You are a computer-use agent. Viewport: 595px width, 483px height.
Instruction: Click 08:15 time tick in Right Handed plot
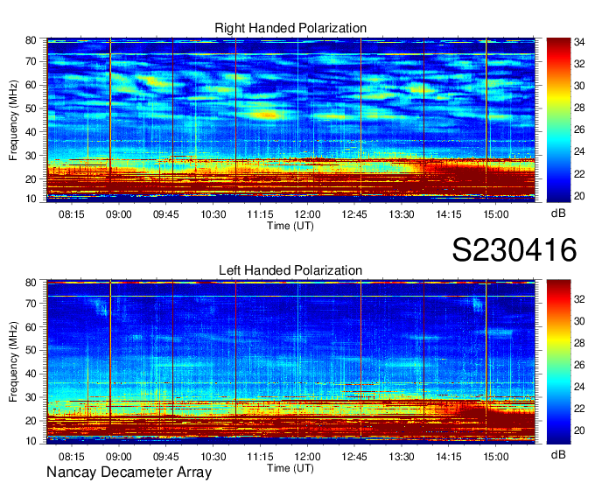(72, 214)
